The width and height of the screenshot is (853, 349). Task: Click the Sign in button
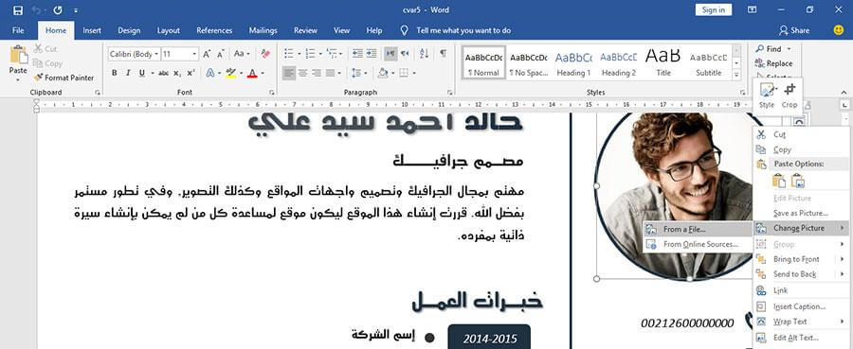click(713, 9)
